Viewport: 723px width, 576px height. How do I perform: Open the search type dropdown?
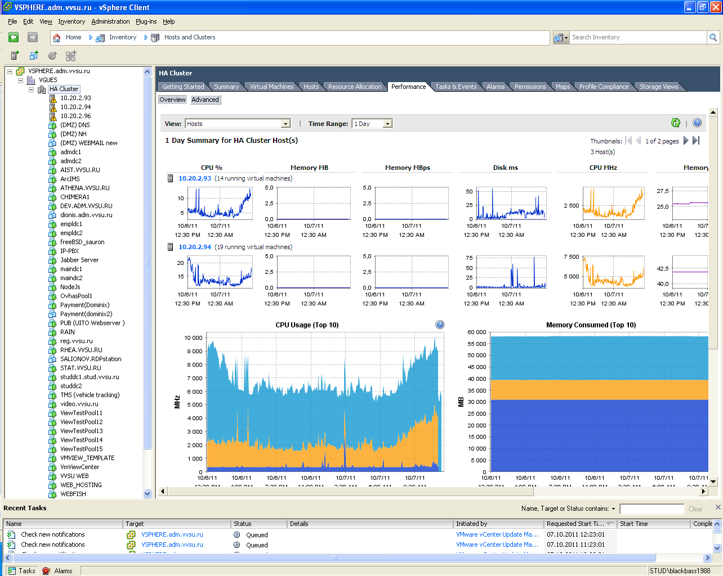(561, 38)
